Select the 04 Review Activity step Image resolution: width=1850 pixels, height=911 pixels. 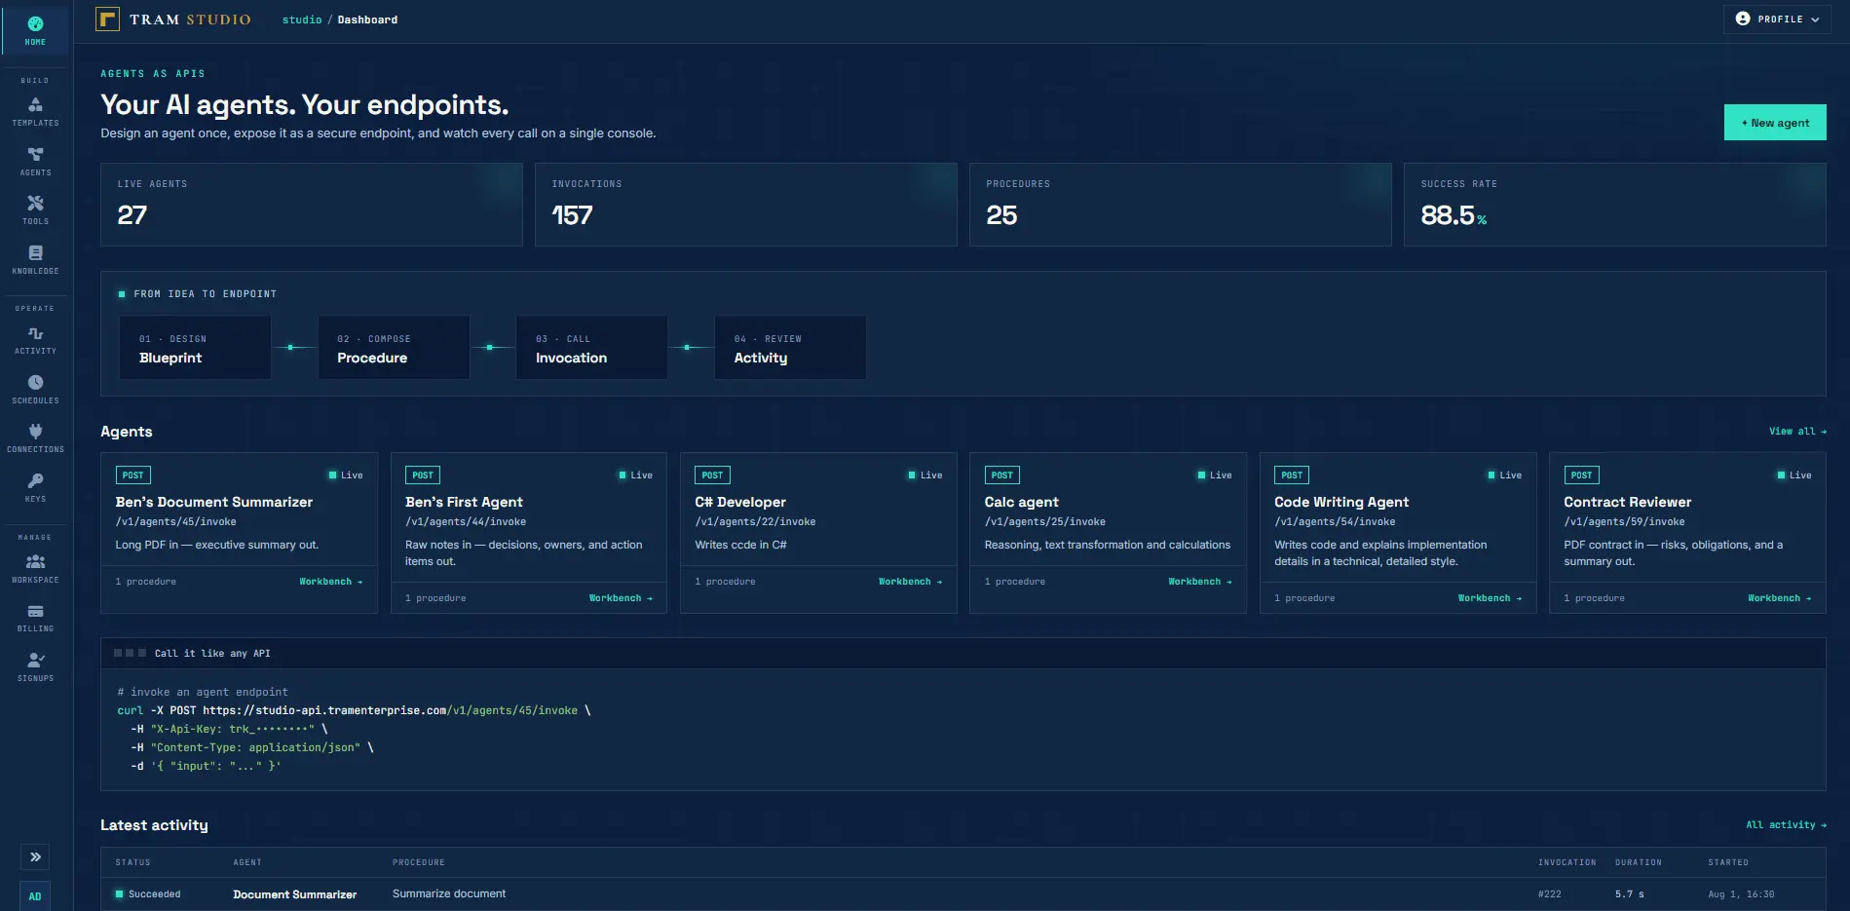[x=790, y=348]
